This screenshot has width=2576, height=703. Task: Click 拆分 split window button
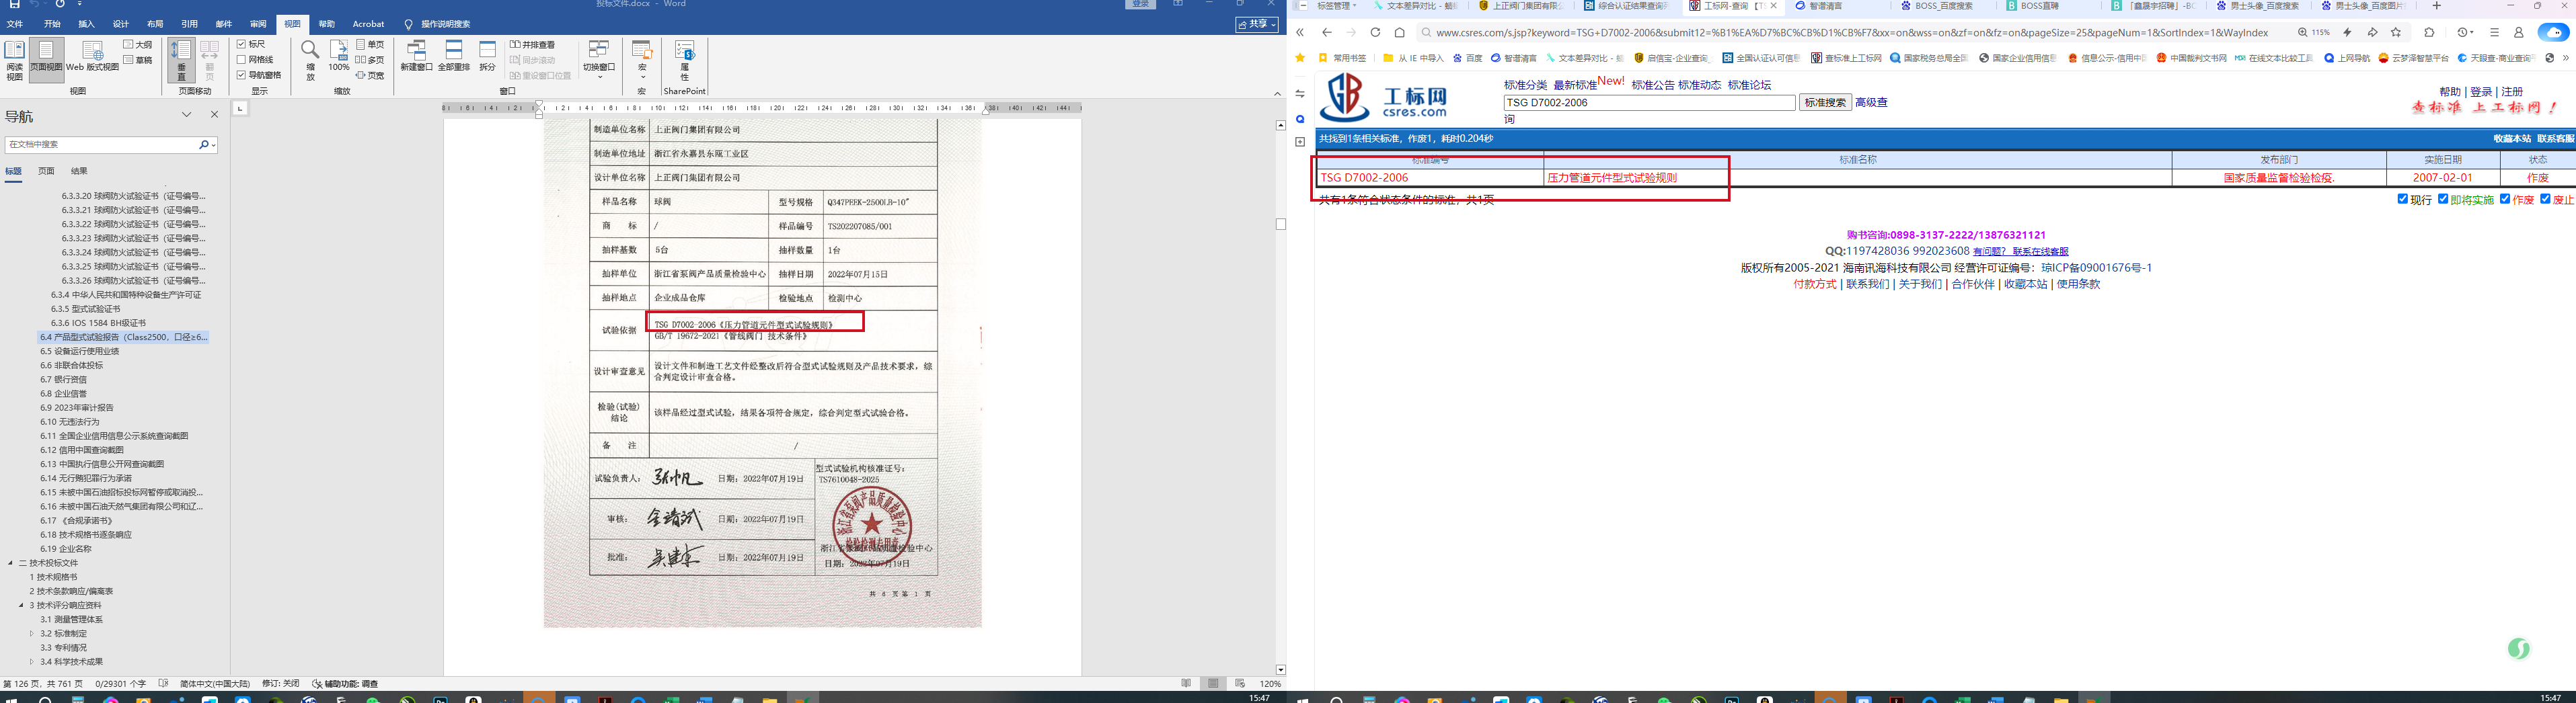coord(487,56)
